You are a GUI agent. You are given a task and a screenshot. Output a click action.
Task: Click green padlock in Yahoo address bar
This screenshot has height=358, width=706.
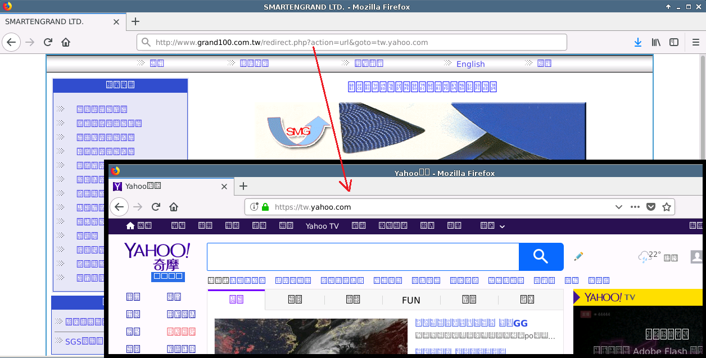tap(265, 207)
